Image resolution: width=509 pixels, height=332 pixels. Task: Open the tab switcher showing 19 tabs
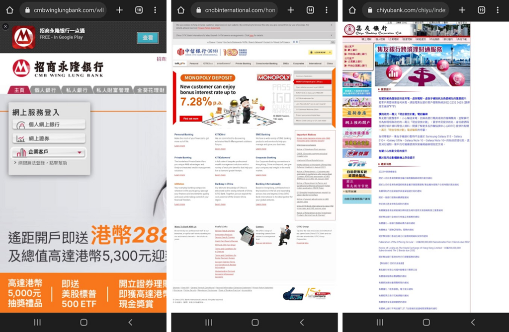(x=481, y=10)
